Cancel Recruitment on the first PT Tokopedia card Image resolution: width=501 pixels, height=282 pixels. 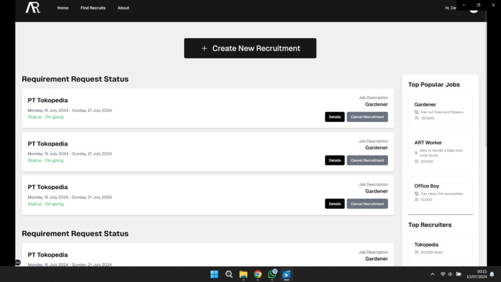(367, 117)
